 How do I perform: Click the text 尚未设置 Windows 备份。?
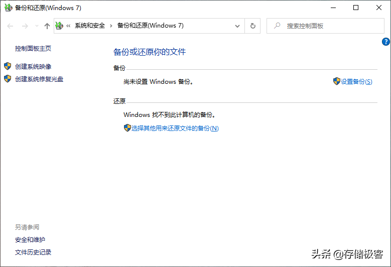click(x=159, y=82)
